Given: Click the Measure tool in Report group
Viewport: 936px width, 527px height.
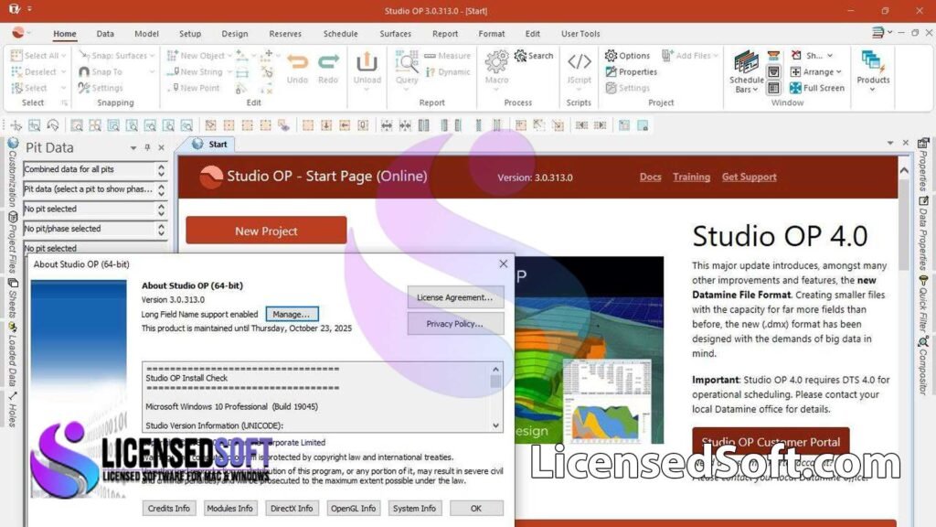Looking at the screenshot, I should click(447, 56).
